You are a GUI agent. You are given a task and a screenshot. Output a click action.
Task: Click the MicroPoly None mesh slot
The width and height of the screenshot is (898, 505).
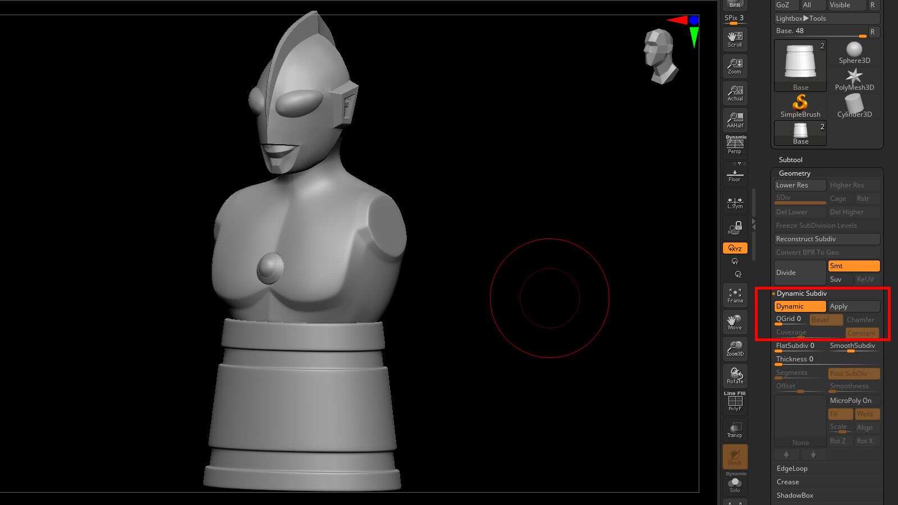(x=800, y=421)
